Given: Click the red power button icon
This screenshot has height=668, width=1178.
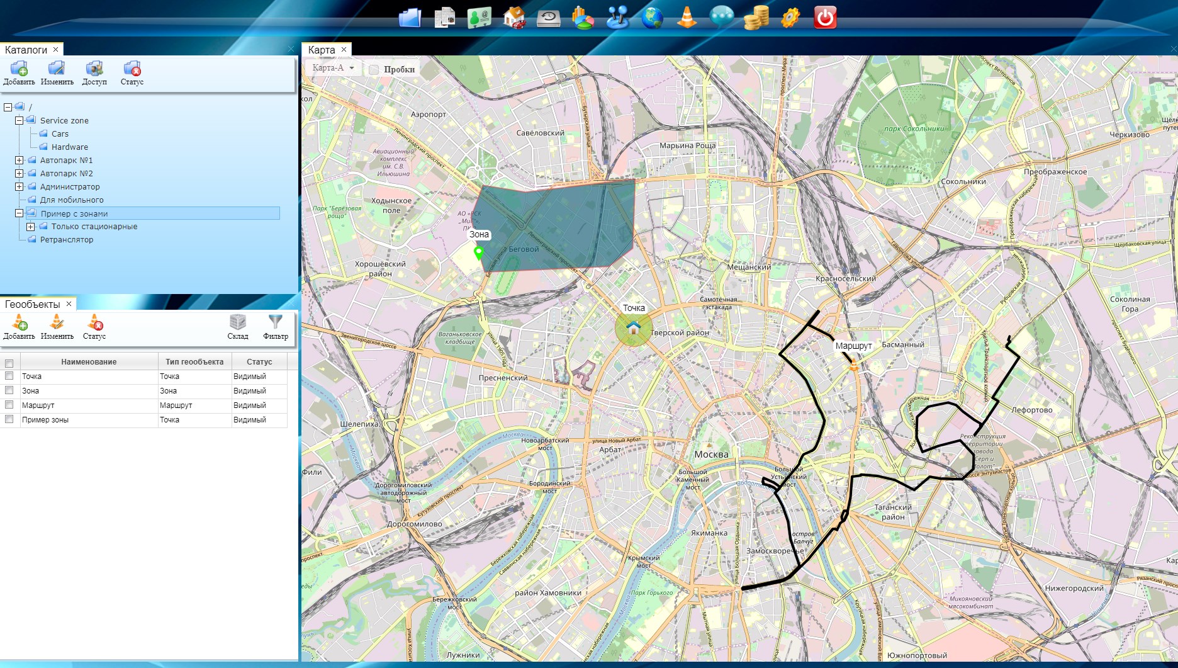Looking at the screenshot, I should (824, 17).
